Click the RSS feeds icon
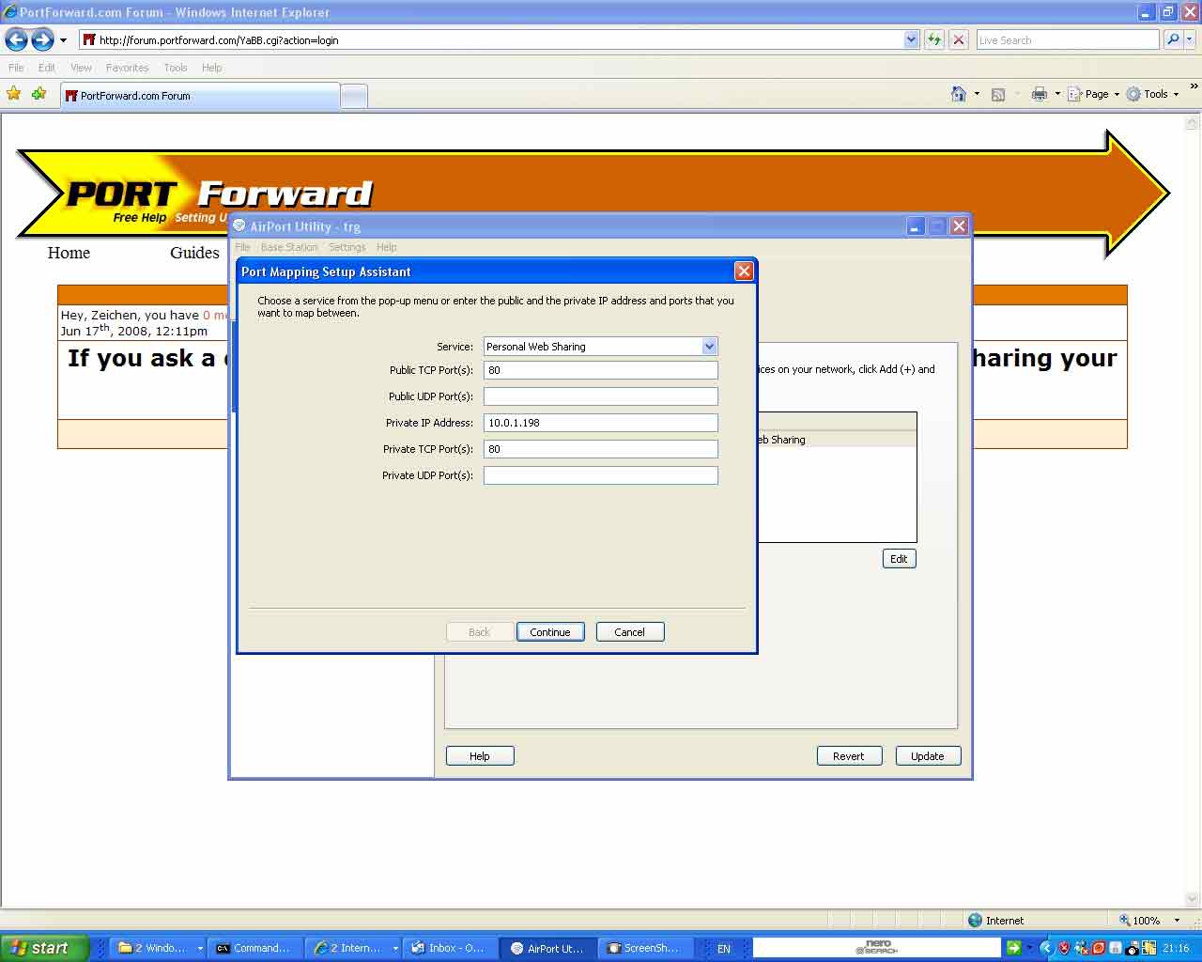This screenshot has height=962, width=1202. (998, 94)
